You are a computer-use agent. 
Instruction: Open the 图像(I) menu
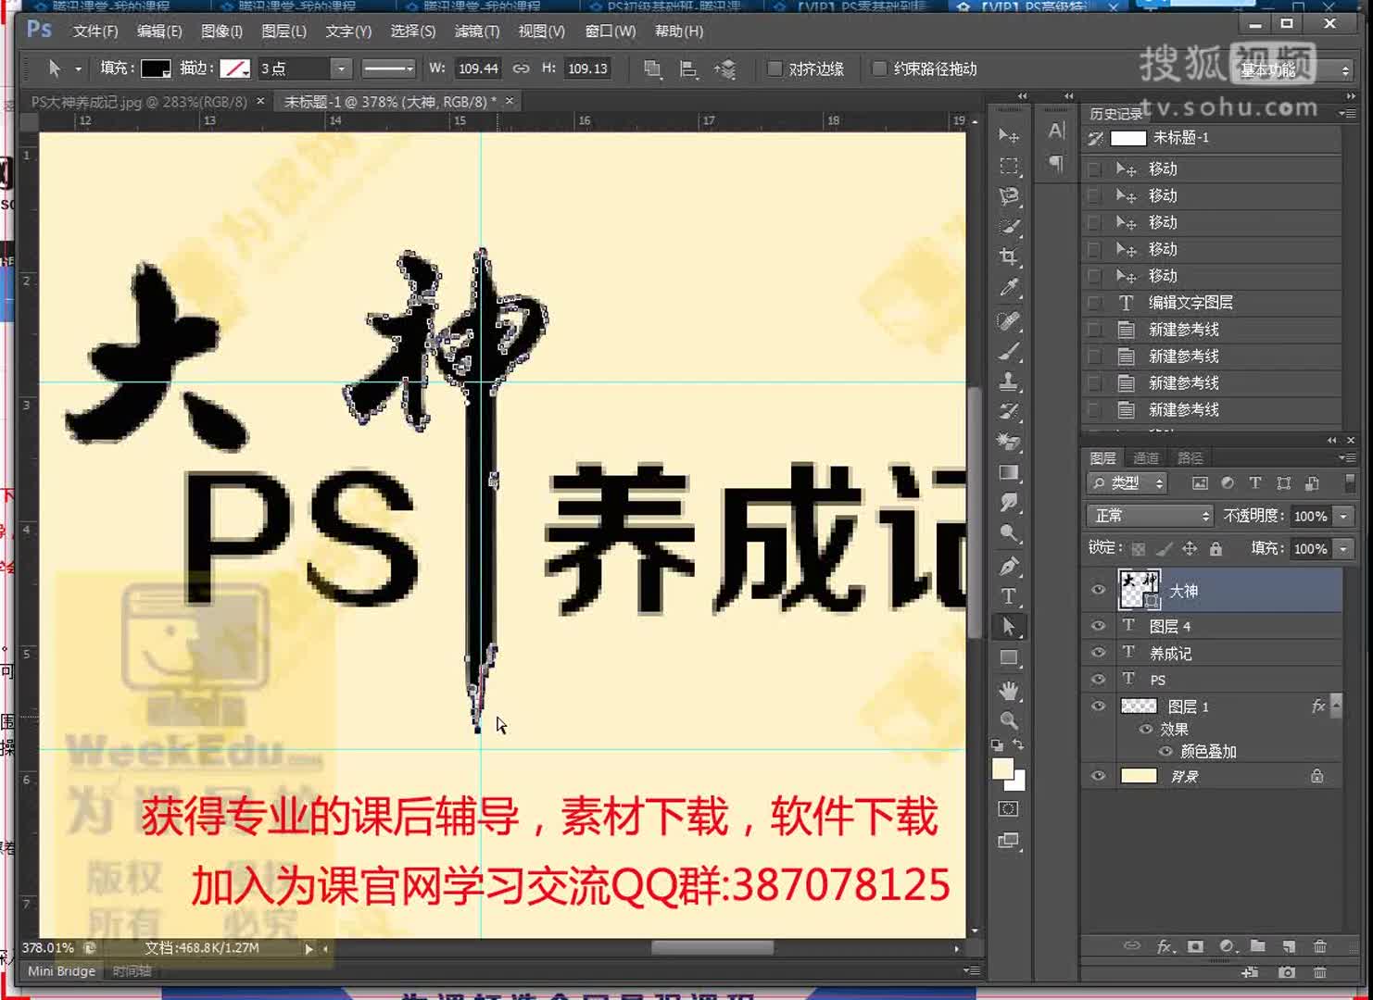[221, 31]
